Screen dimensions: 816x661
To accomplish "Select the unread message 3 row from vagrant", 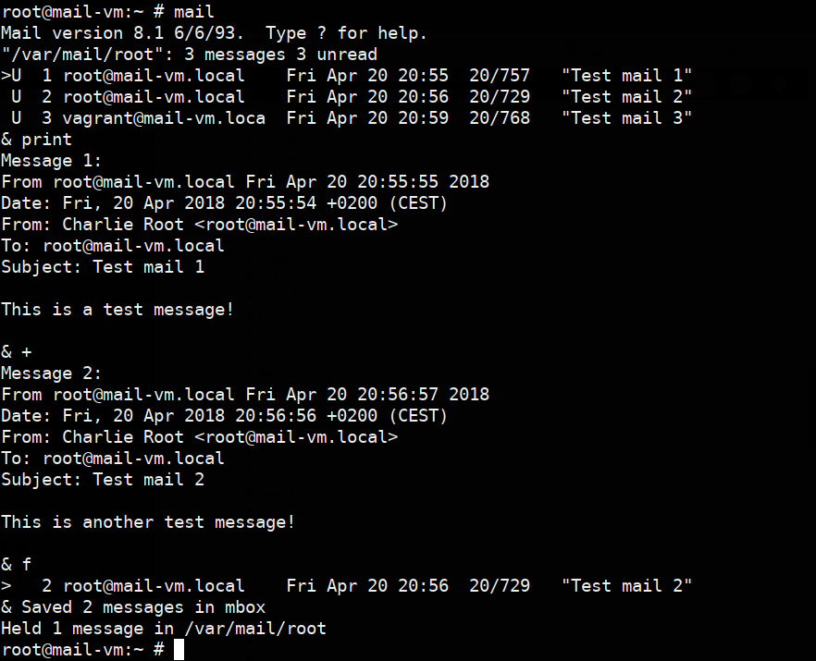I will [347, 118].
